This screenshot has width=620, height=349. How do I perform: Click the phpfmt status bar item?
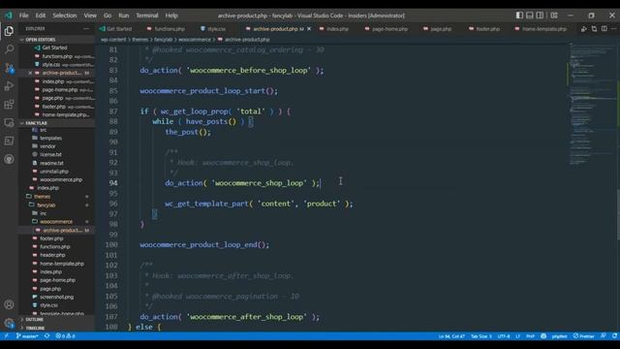(x=559, y=336)
